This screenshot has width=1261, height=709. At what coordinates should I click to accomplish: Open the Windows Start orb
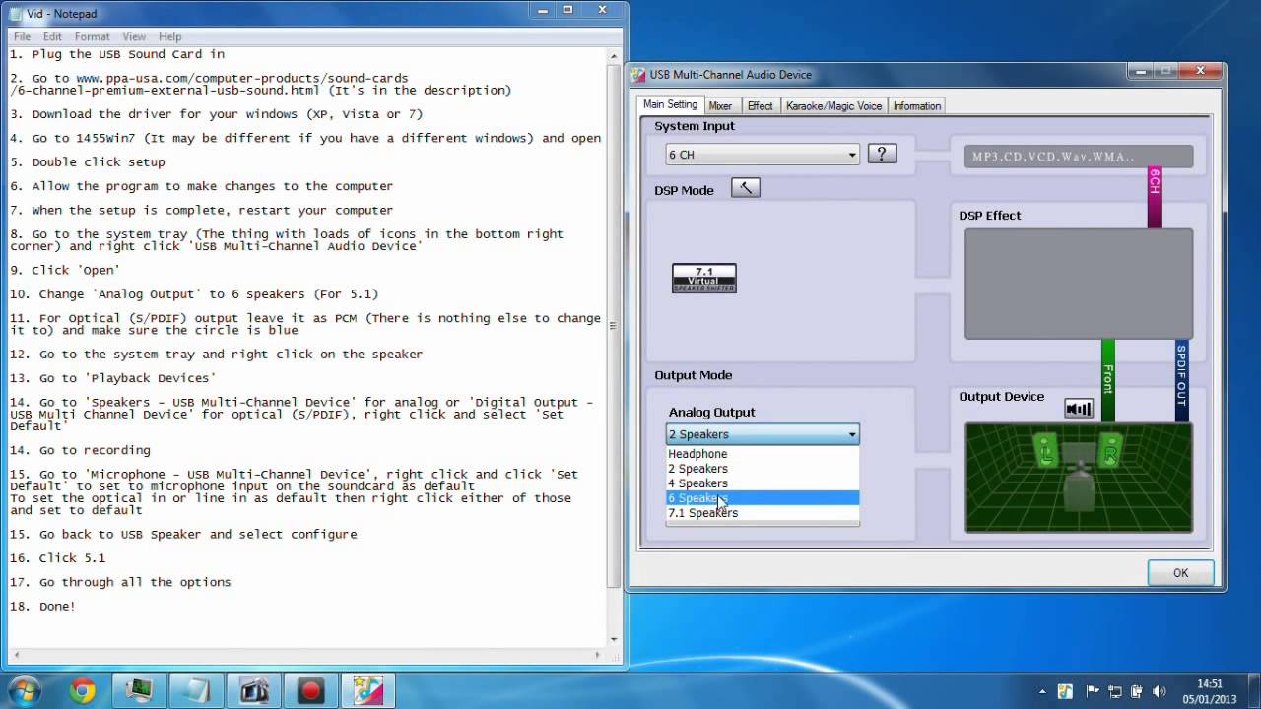[25, 690]
